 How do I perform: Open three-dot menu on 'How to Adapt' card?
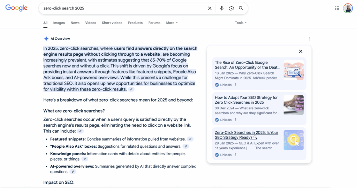coord(236,120)
